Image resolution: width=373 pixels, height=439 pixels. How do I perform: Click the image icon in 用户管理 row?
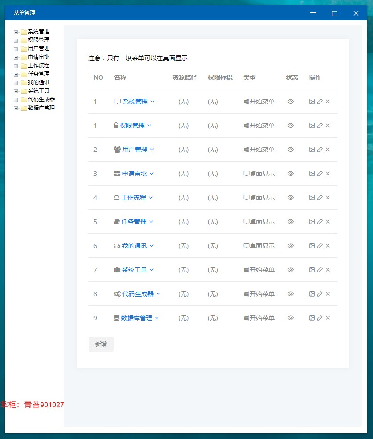pos(312,150)
